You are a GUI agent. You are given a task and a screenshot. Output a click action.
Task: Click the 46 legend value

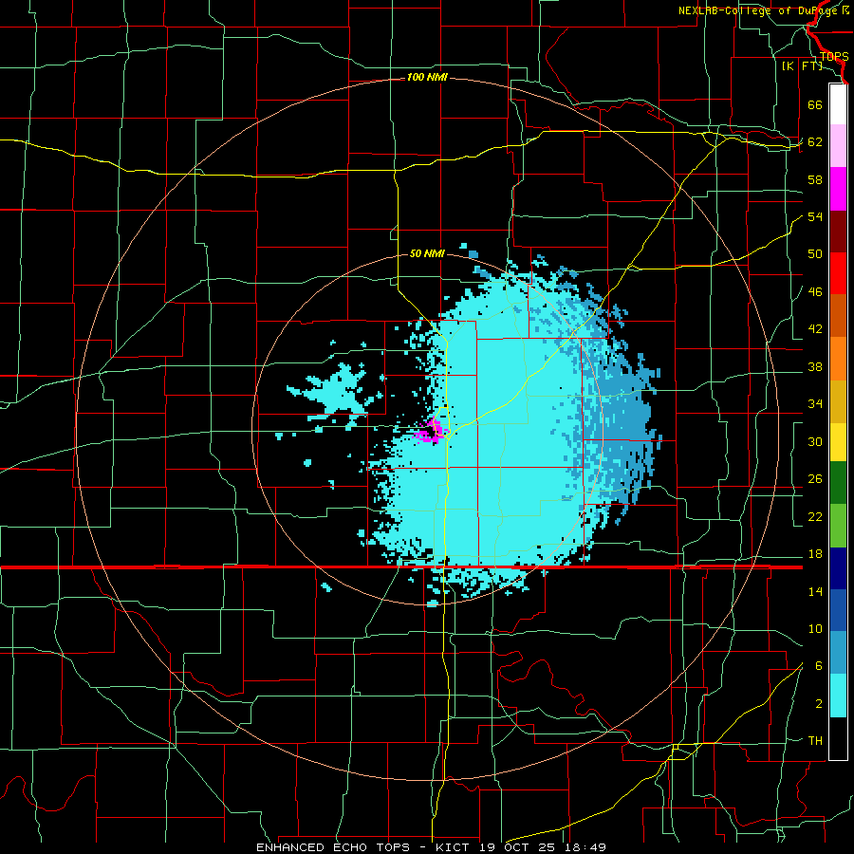point(815,292)
